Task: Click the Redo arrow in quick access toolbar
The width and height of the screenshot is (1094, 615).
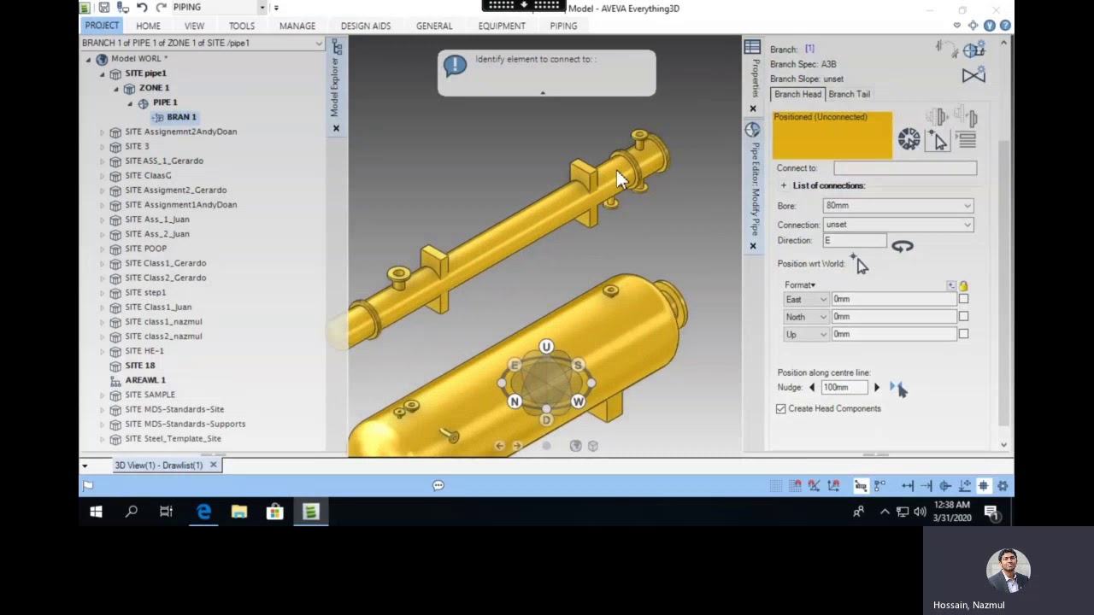Action: [x=160, y=8]
